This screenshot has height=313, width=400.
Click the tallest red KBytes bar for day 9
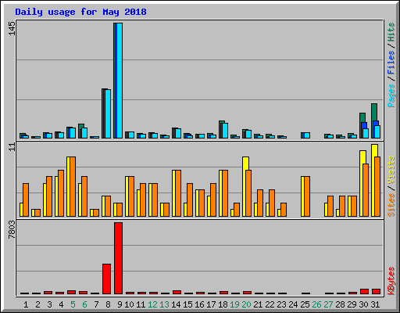118,258
